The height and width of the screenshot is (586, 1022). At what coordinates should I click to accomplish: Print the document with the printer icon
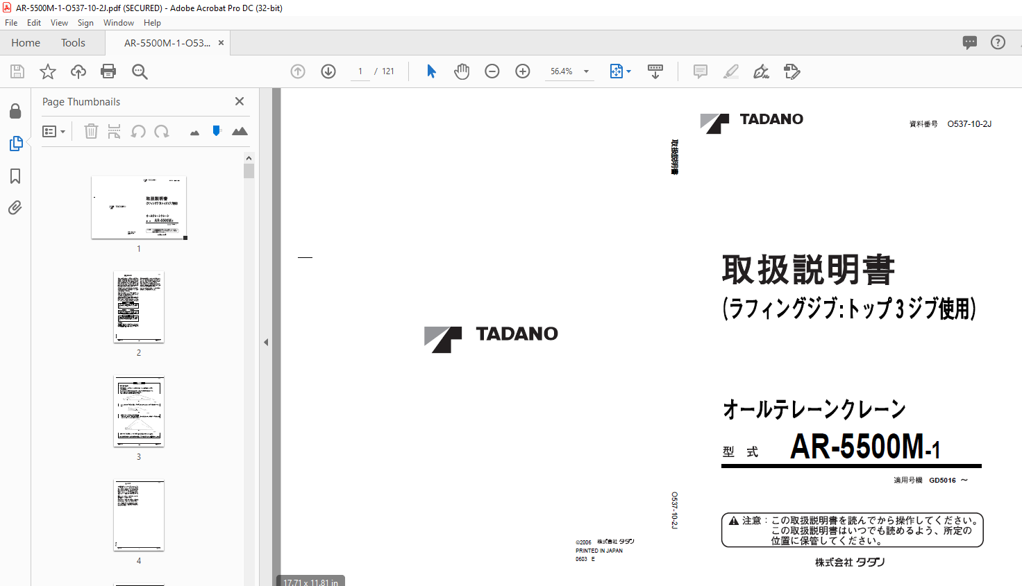tap(108, 71)
